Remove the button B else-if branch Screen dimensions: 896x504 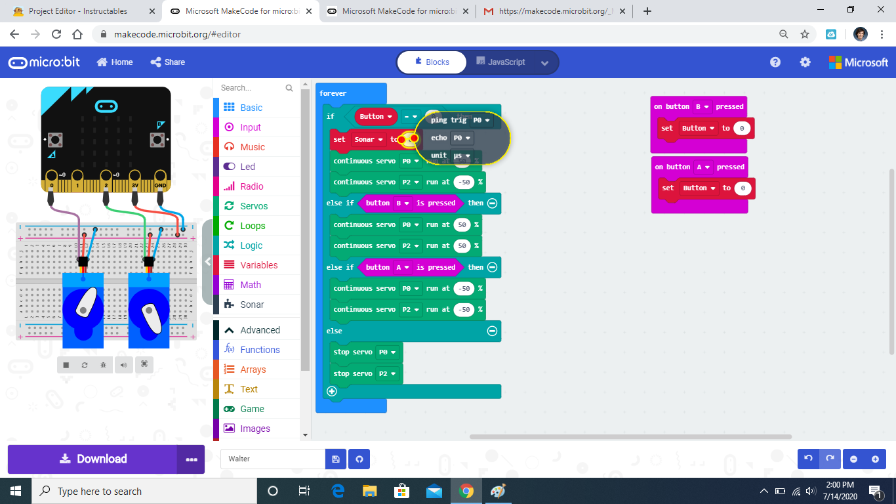(x=492, y=203)
